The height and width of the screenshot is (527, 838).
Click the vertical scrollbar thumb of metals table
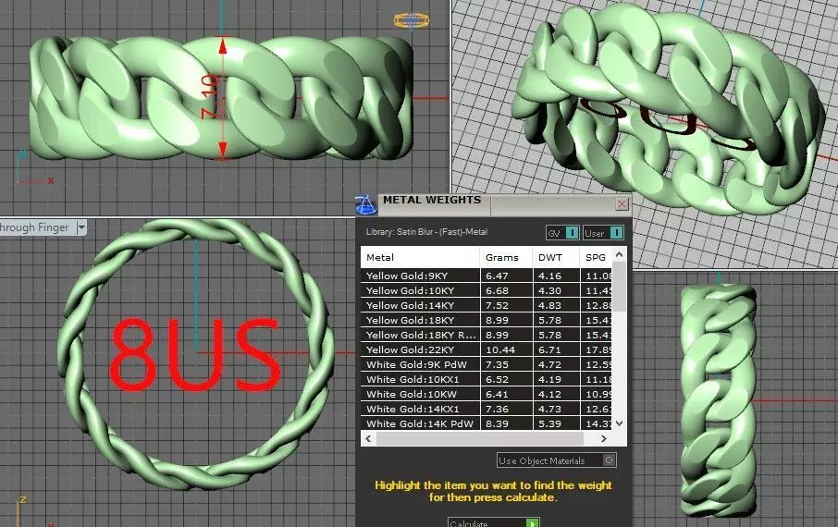pyautogui.click(x=619, y=286)
